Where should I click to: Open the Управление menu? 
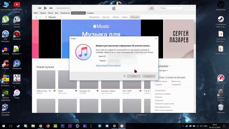pyautogui.click(x=65, y=13)
